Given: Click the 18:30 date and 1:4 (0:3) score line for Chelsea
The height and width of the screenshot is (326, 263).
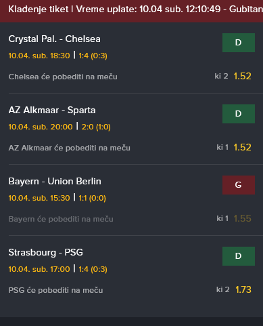Looking at the screenshot, I should (x=58, y=56).
